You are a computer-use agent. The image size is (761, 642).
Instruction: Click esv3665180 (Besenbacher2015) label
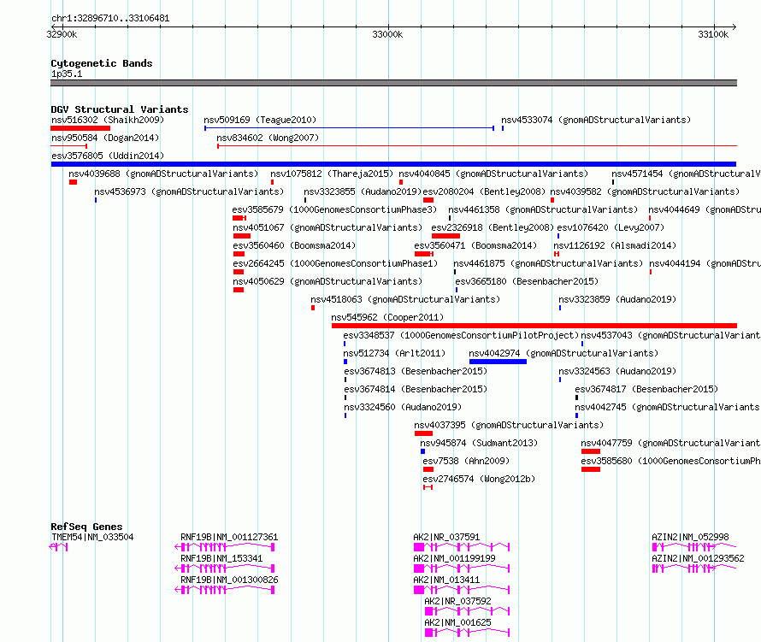tap(527, 281)
